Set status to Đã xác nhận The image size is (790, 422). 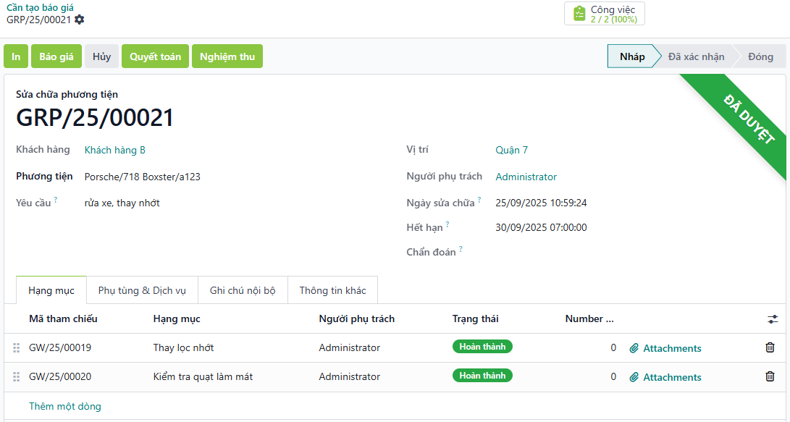pyautogui.click(x=695, y=56)
